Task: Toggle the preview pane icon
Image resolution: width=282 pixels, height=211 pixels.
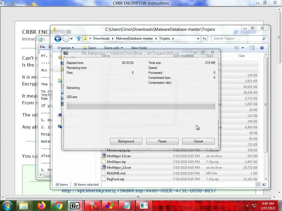Action: click(252, 48)
